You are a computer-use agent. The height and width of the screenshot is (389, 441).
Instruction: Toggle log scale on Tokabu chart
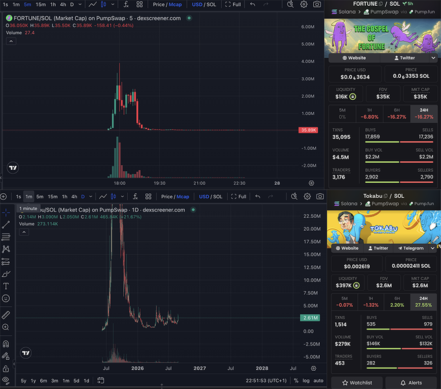[306, 381]
